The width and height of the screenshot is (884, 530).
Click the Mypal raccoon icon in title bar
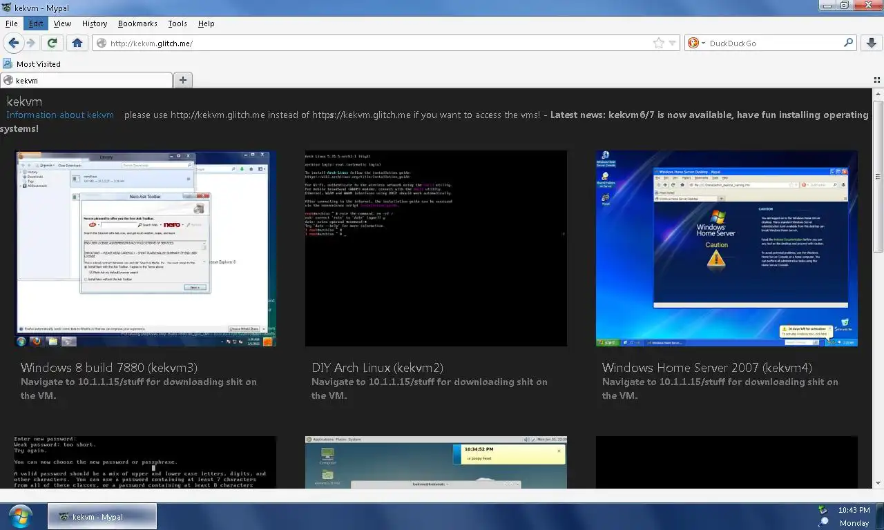pyautogui.click(x=8, y=7)
